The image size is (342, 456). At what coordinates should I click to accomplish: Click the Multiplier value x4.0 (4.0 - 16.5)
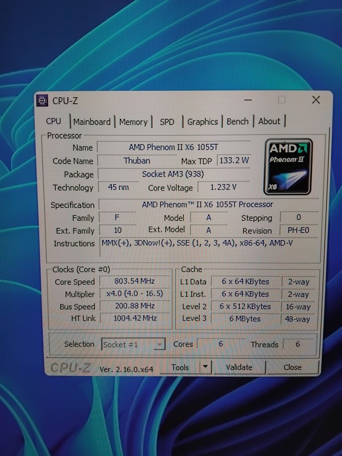[x=134, y=293]
